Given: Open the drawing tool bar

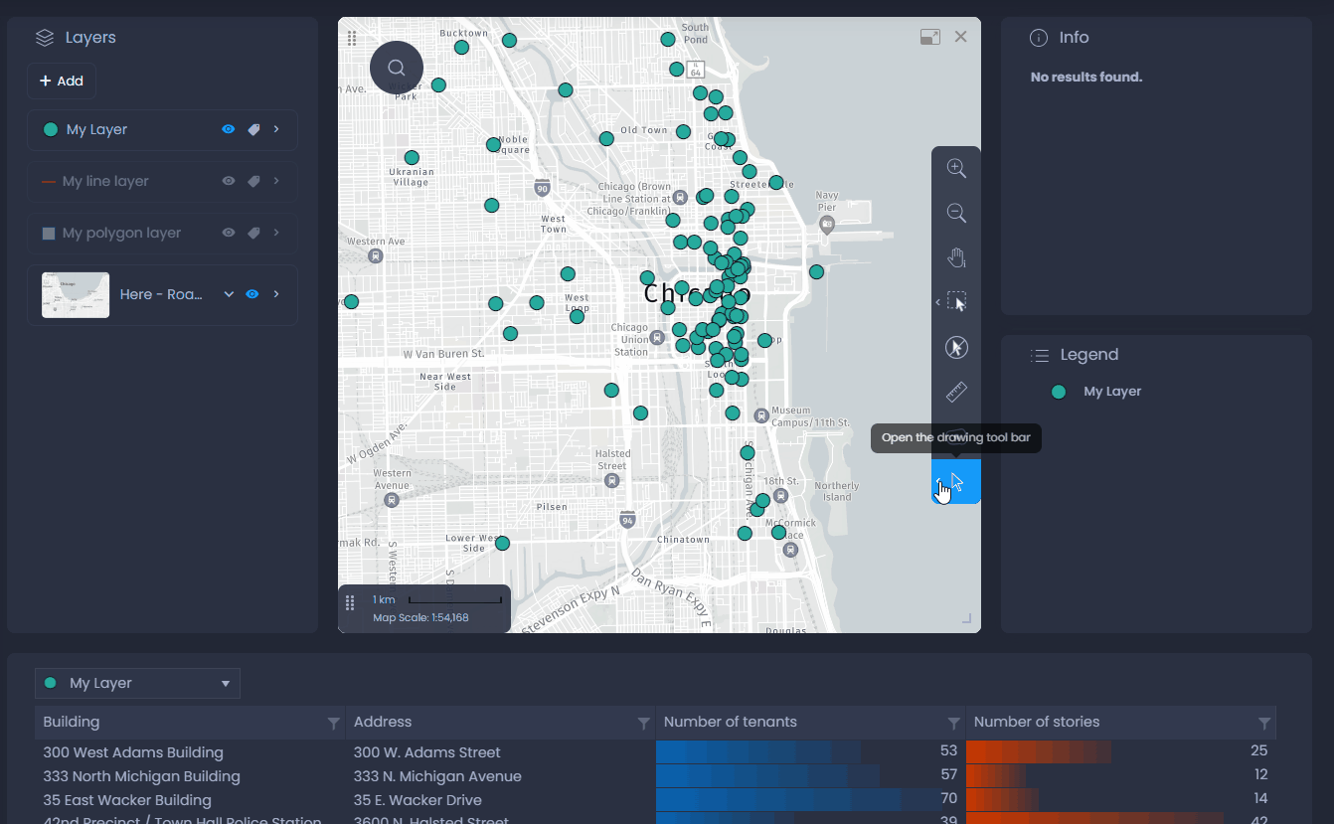Looking at the screenshot, I should [x=956, y=481].
